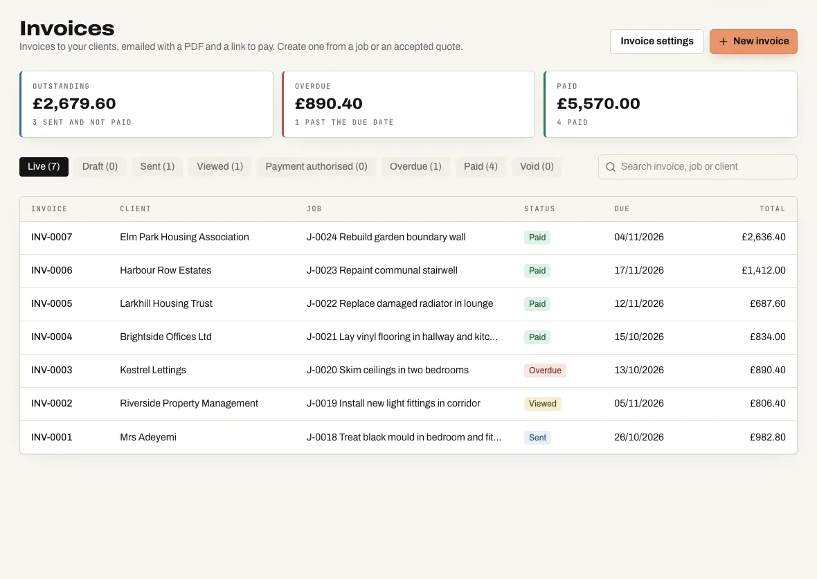Select the Live (7) filter tab
Screen dimensions: 817x579
44,167
